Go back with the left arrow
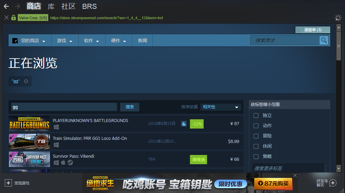Viewport: 345px width, 193px height. (7, 7)
